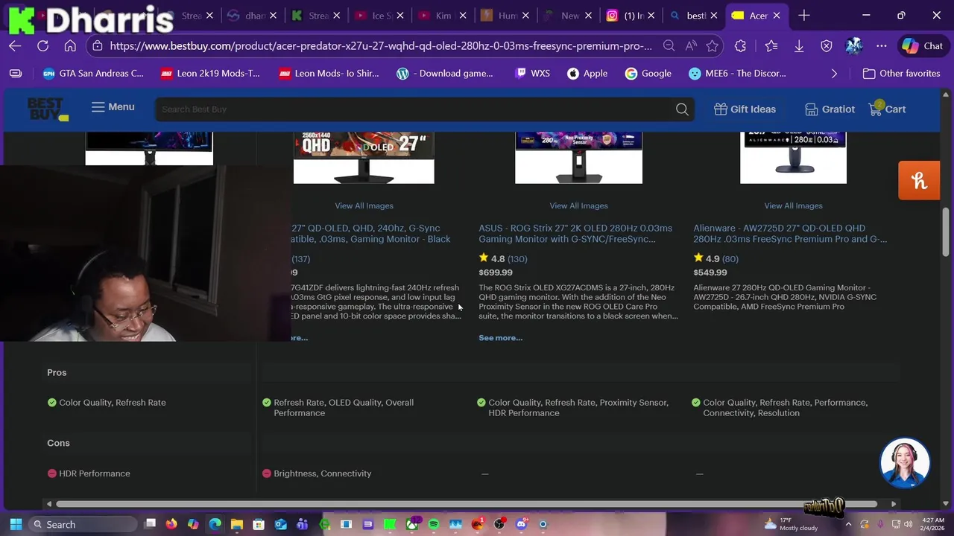View All Images for QD-OLED 240hz monitor
The image size is (954, 536).
click(364, 205)
